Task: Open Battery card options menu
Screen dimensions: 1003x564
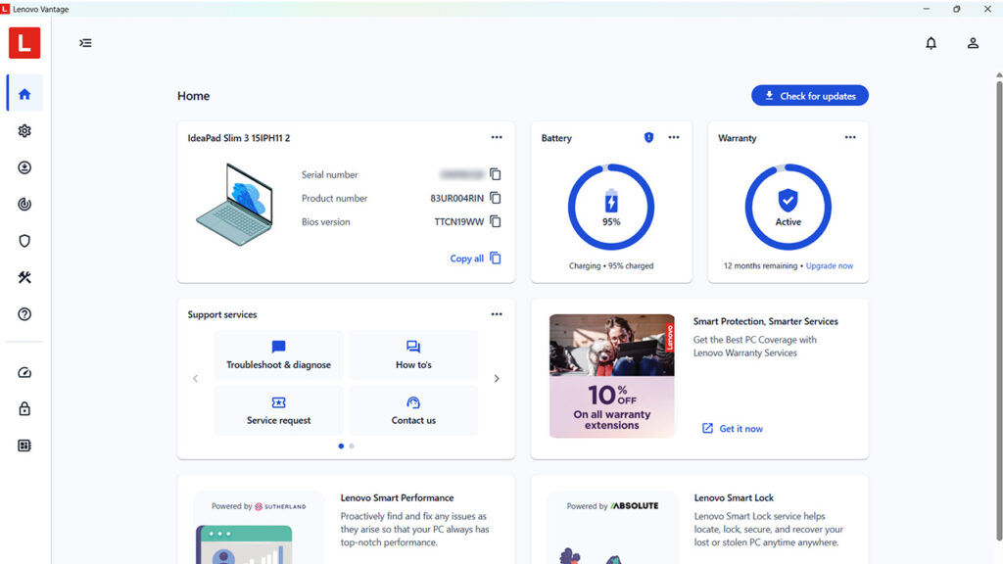Action: [674, 137]
